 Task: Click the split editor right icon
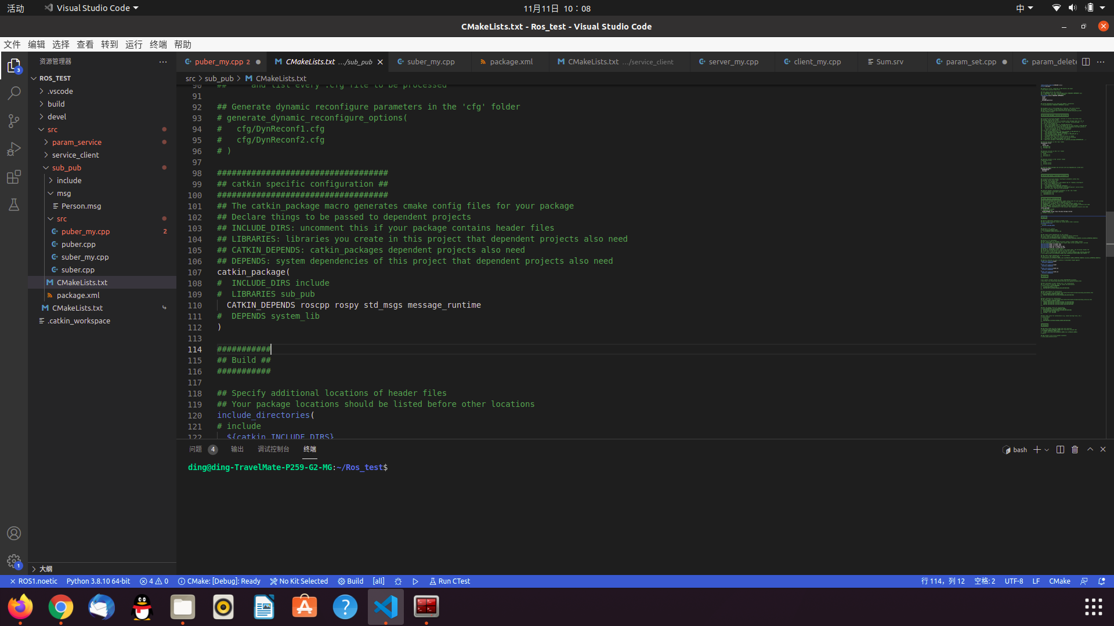coord(1086,61)
